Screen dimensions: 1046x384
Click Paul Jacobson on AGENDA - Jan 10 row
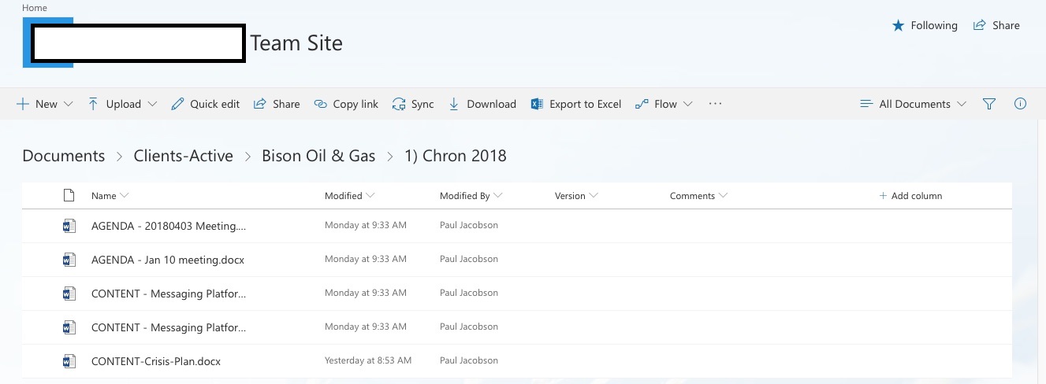point(469,259)
